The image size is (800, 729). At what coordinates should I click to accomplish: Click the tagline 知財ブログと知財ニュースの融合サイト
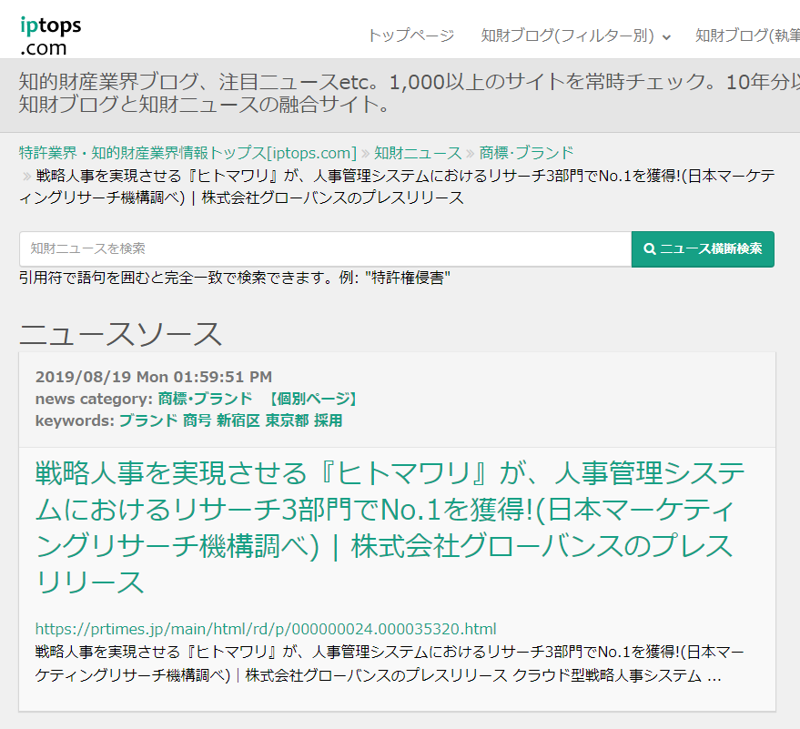[x=205, y=105]
